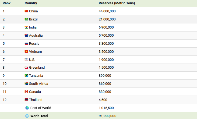
Task: Select the Vietnam flag icon
Action: point(26,52)
